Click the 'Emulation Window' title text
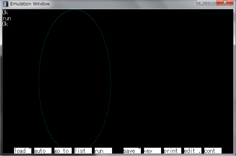 coord(30,4)
